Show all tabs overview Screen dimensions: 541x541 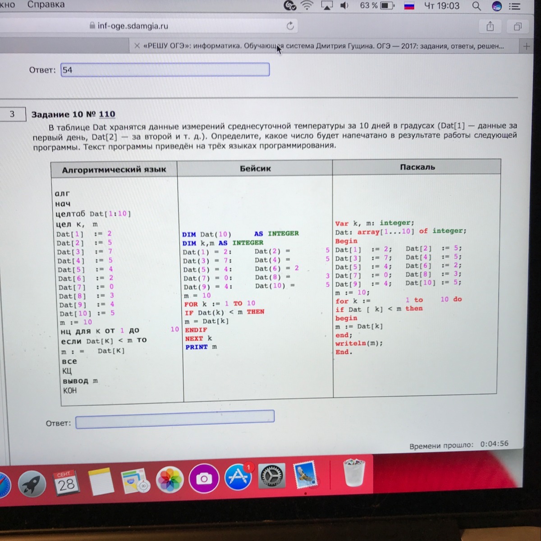click(518, 27)
